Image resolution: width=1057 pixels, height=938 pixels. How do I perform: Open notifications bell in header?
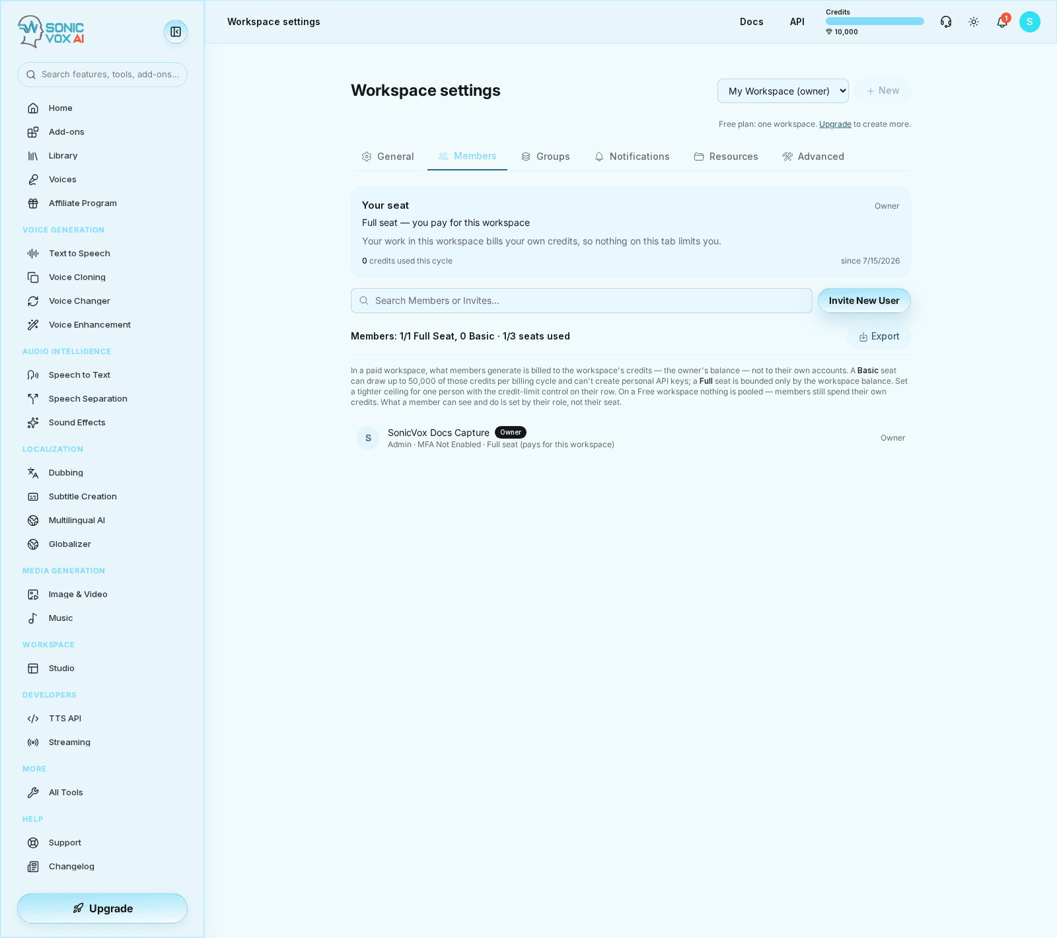[1002, 22]
